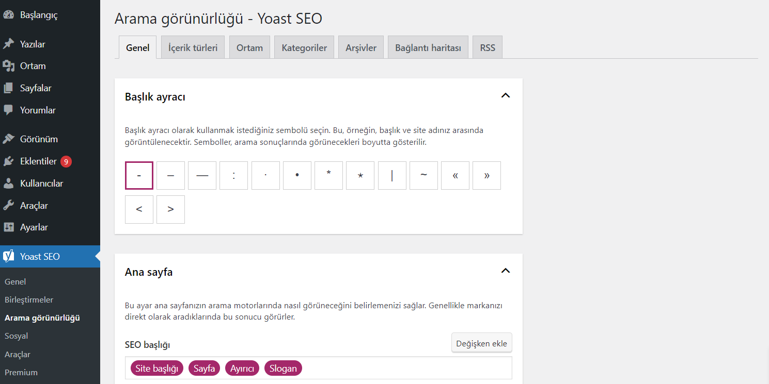769x384 pixels.
Task: Collapse the Ana sayfa section
Action: (506, 271)
